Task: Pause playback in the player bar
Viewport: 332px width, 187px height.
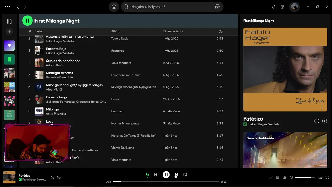Action: (166, 175)
